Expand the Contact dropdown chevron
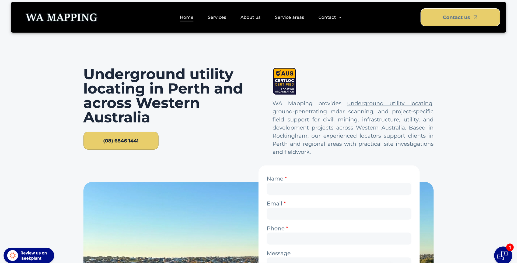 point(340,17)
